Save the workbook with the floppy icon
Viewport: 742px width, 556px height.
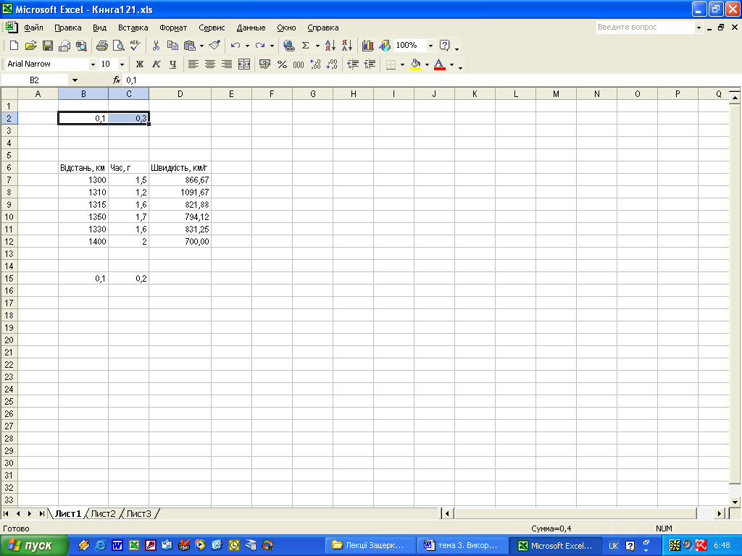(48, 46)
